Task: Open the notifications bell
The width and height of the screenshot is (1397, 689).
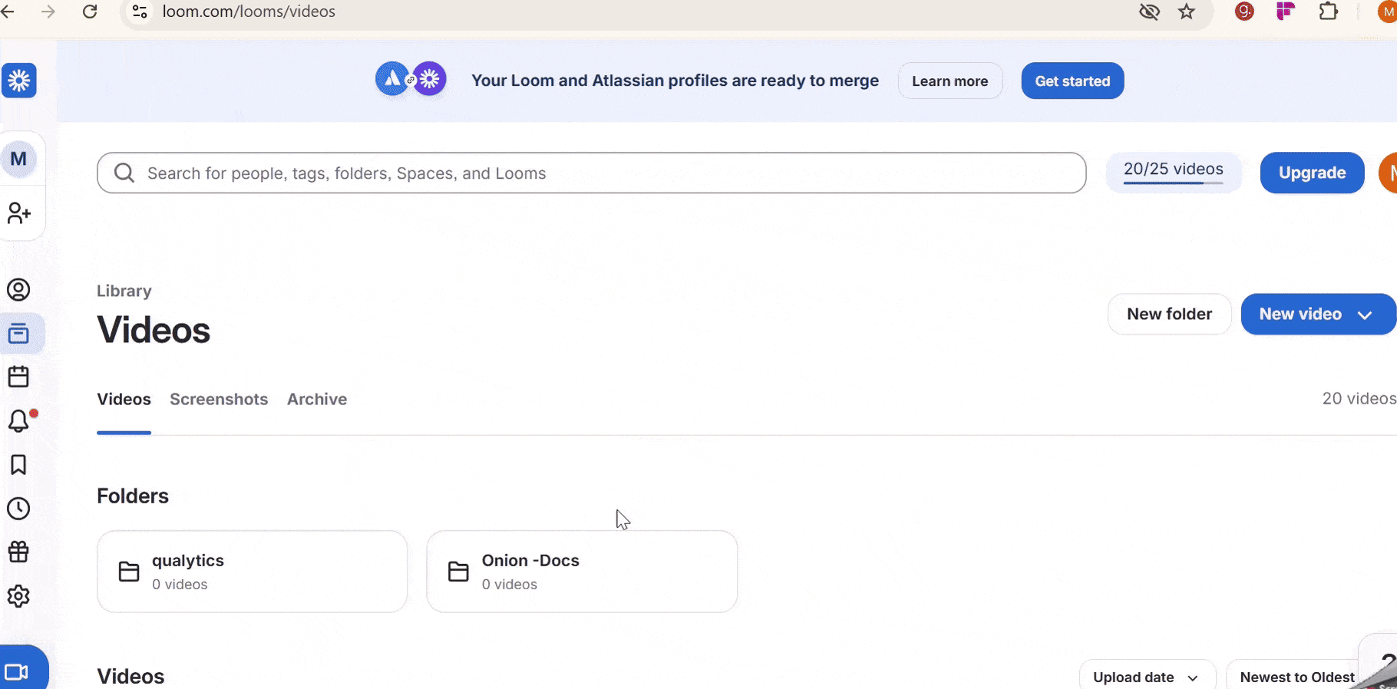Action: (19, 420)
